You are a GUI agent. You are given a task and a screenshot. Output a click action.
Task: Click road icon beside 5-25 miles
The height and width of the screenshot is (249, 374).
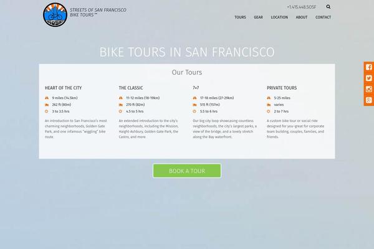[269, 98]
